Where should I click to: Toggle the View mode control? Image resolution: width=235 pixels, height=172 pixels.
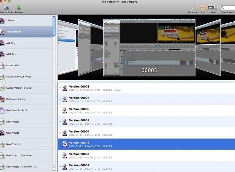pyautogui.click(x=213, y=7)
